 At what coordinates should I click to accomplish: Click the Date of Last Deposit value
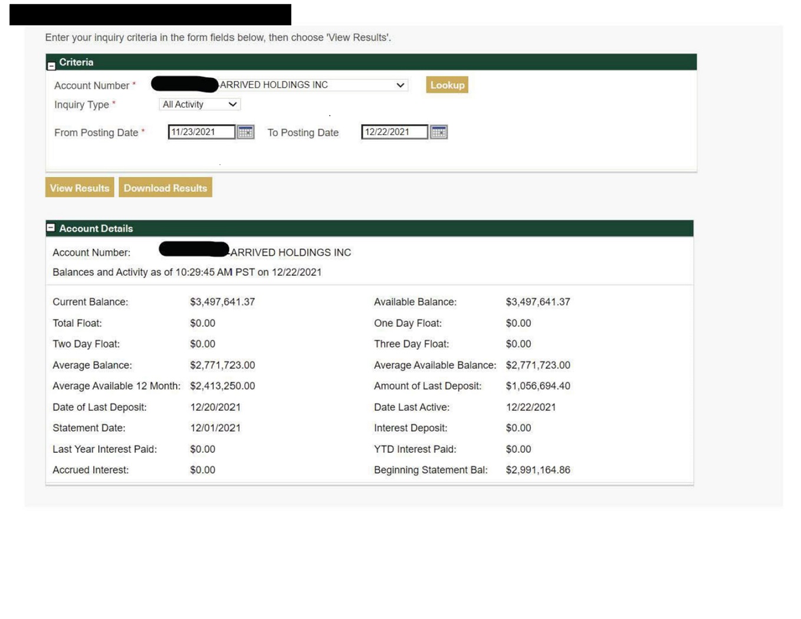(x=215, y=407)
